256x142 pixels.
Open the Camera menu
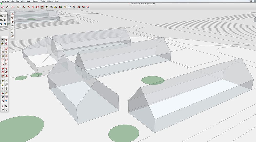35,1
